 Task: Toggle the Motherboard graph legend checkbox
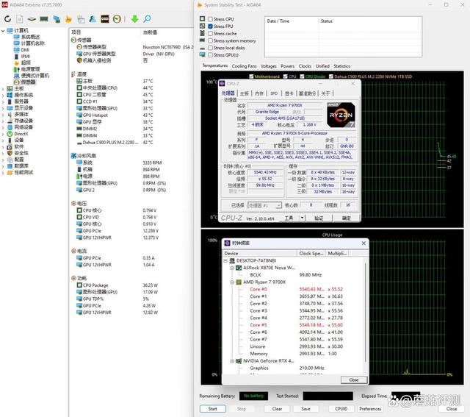[x=251, y=76]
